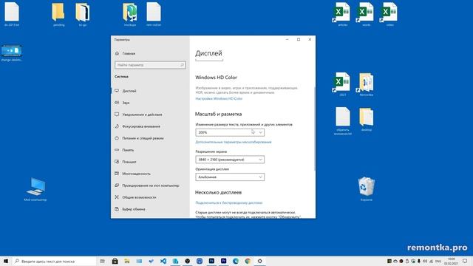This screenshot has width=473, height=266.
Task: Click Подключиться к беспроводному дисплею link
Action: tap(229, 202)
